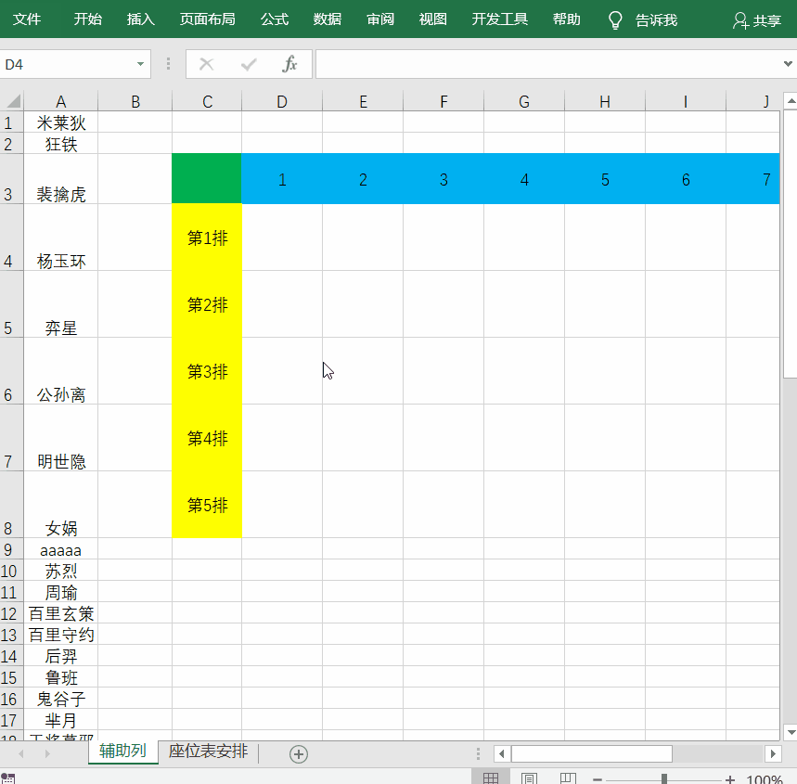Select cell containing 鬼谷子
797x784 pixels.
(x=60, y=699)
